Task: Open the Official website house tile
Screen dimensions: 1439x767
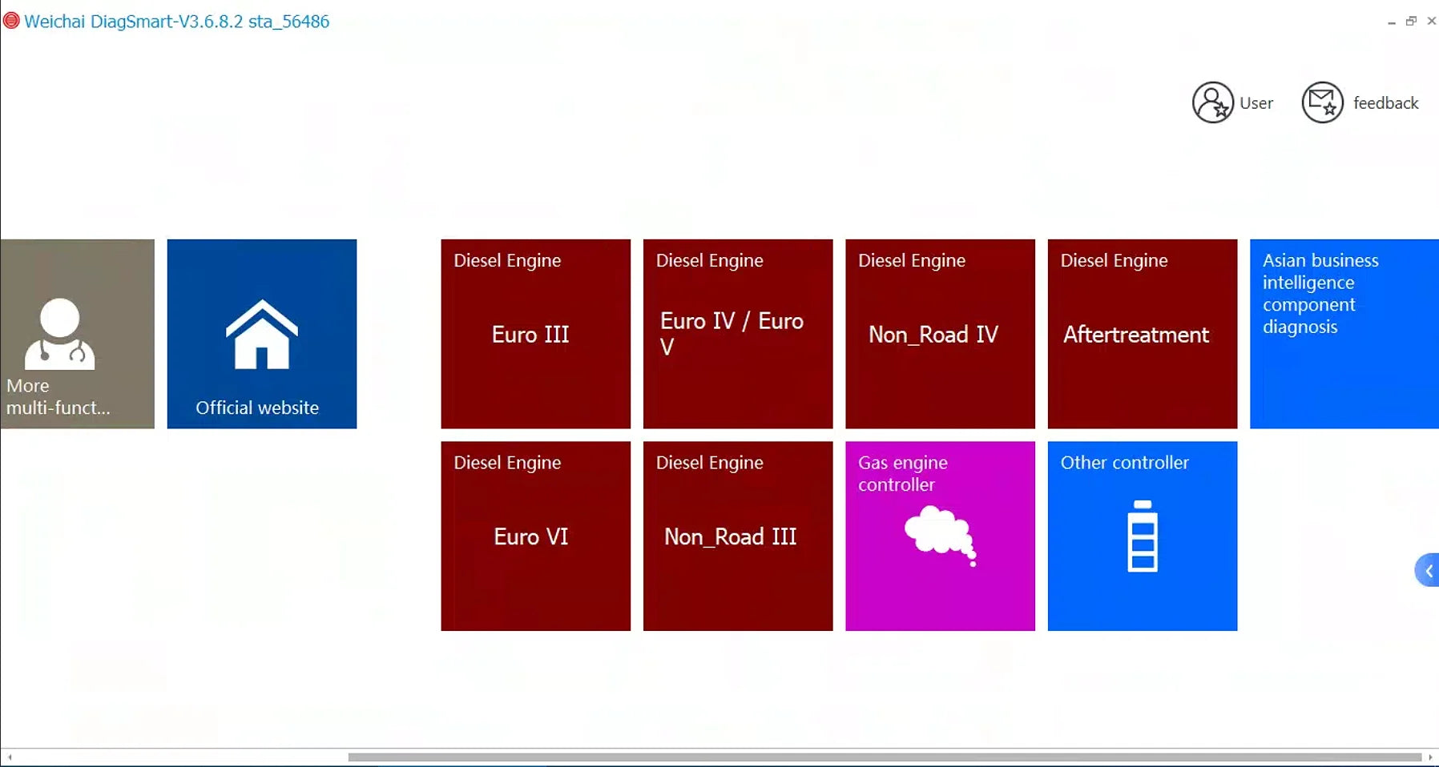Action: pos(262,334)
